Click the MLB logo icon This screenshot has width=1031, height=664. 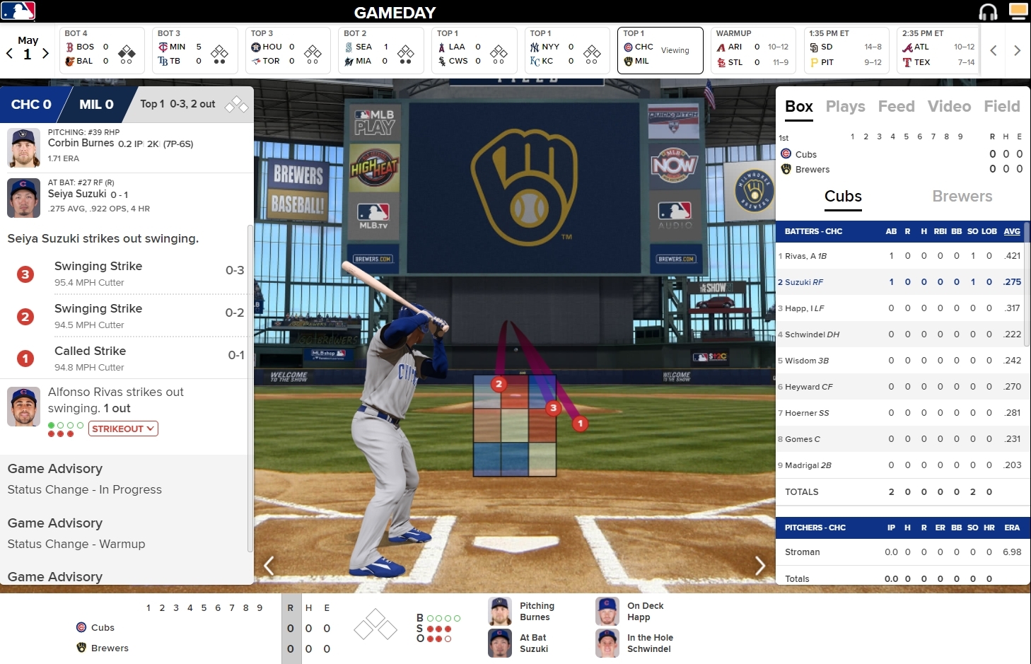(18, 11)
